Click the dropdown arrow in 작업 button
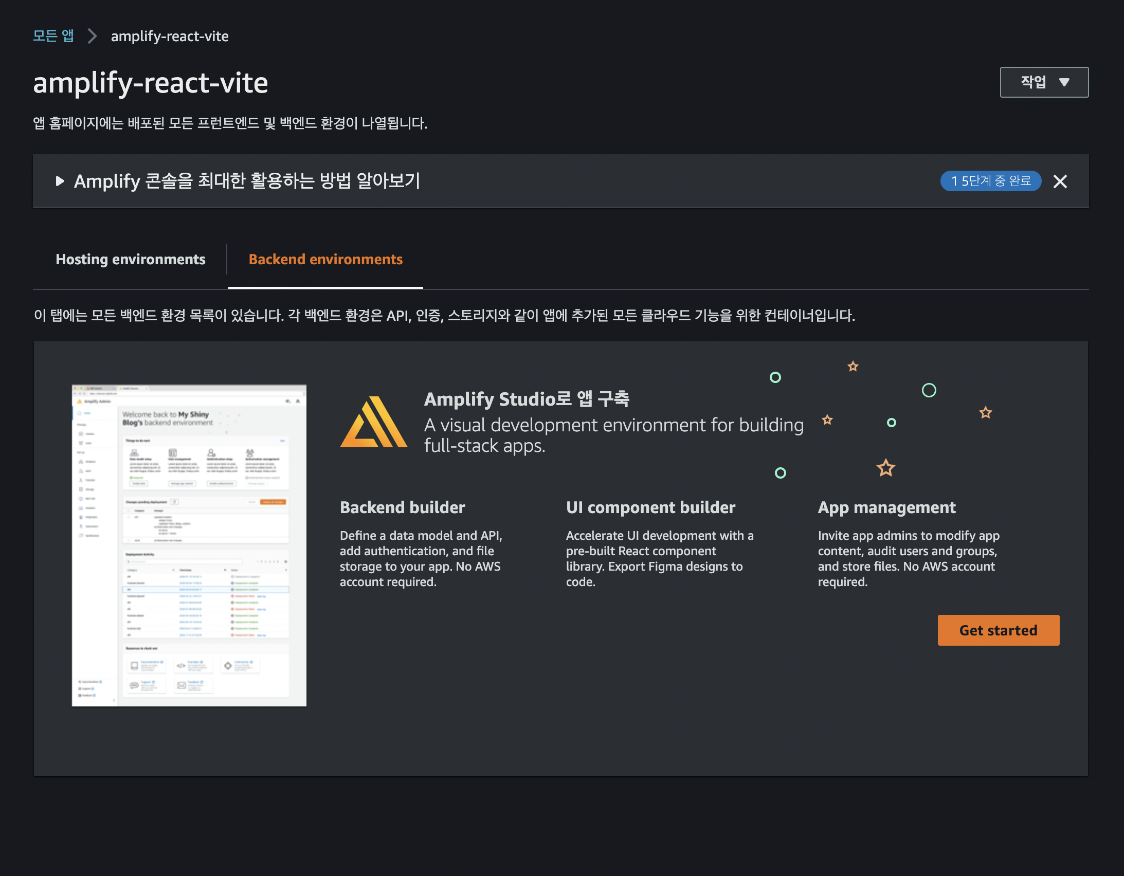This screenshot has width=1124, height=876. [x=1064, y=82]
